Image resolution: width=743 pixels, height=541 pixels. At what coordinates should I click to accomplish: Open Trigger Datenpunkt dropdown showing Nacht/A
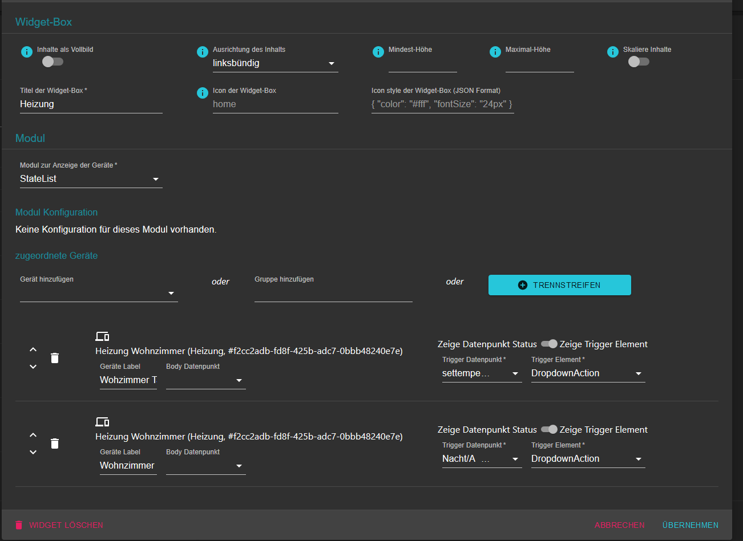pos(482,459)
